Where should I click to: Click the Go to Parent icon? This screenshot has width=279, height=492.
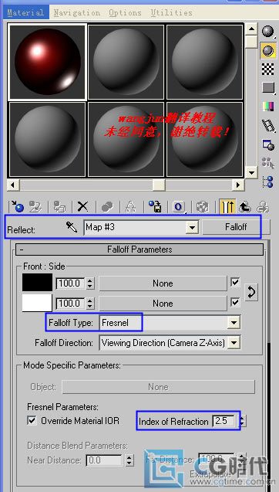click(245, 207)
